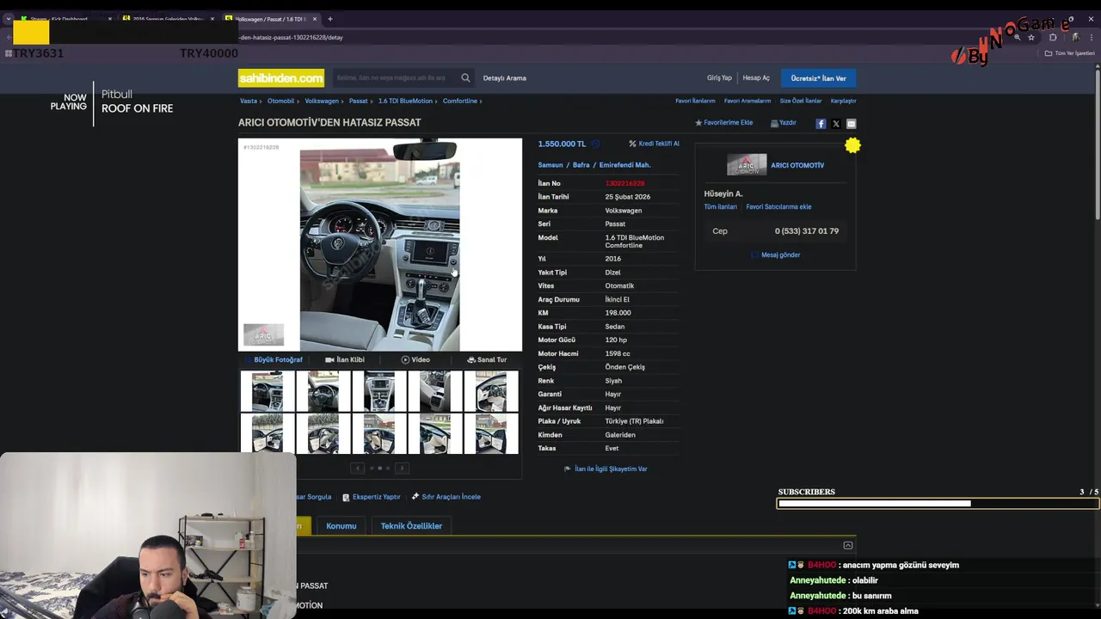
Task: Bookmark this page with the browser star
Action: tap(1031, 37)
